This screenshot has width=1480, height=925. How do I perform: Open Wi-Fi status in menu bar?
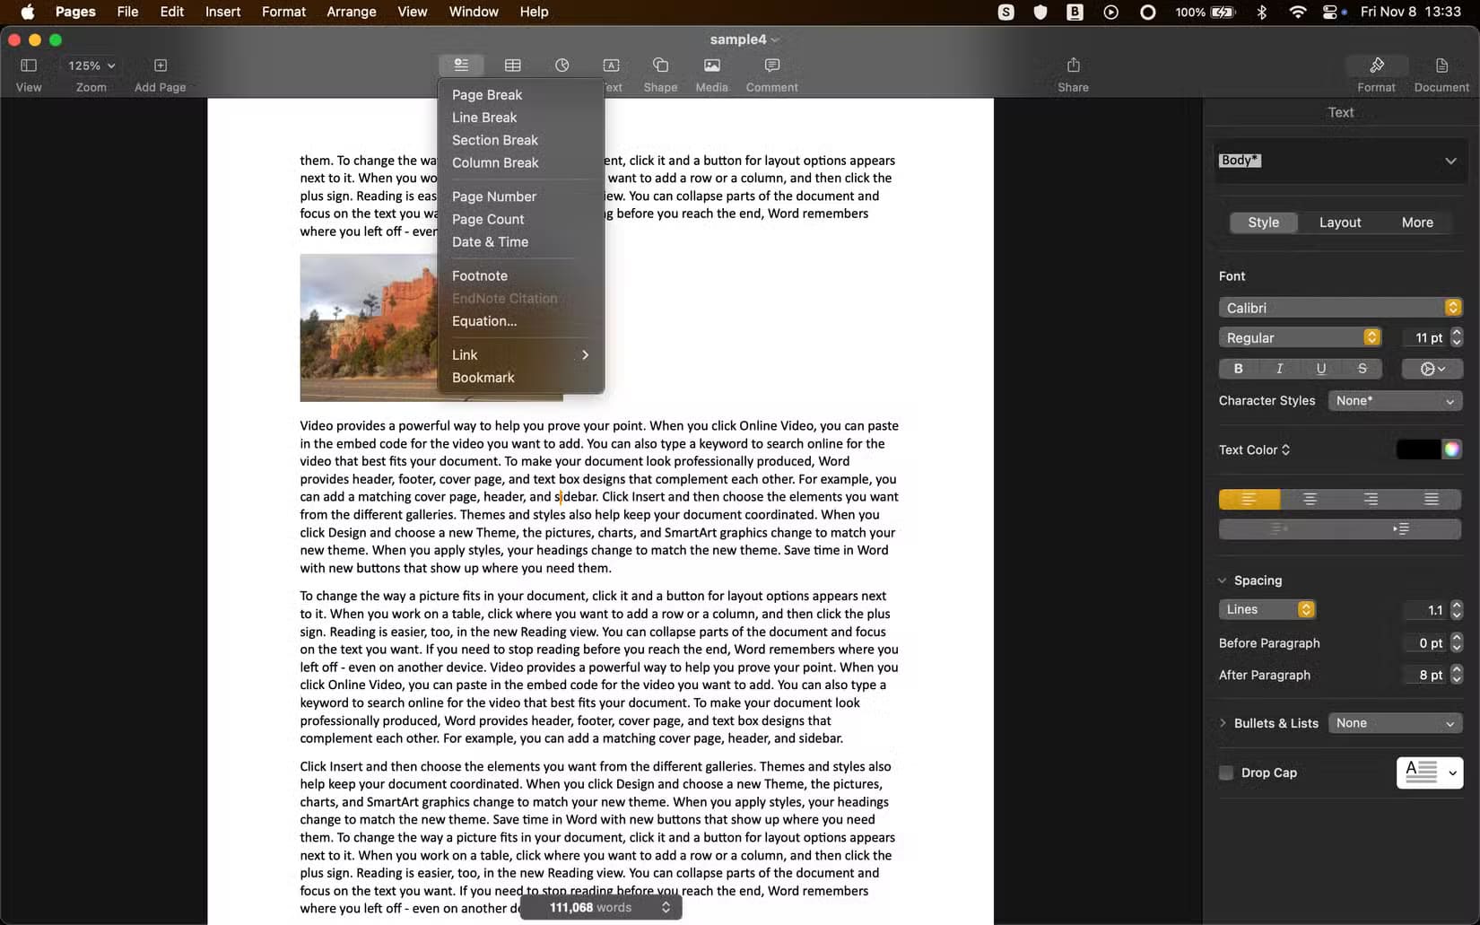(1298, 12)
